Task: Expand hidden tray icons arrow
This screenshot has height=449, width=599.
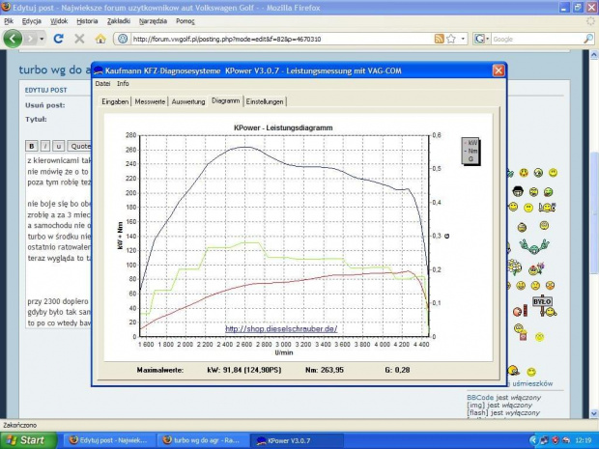Action: (x=533, y=440)
